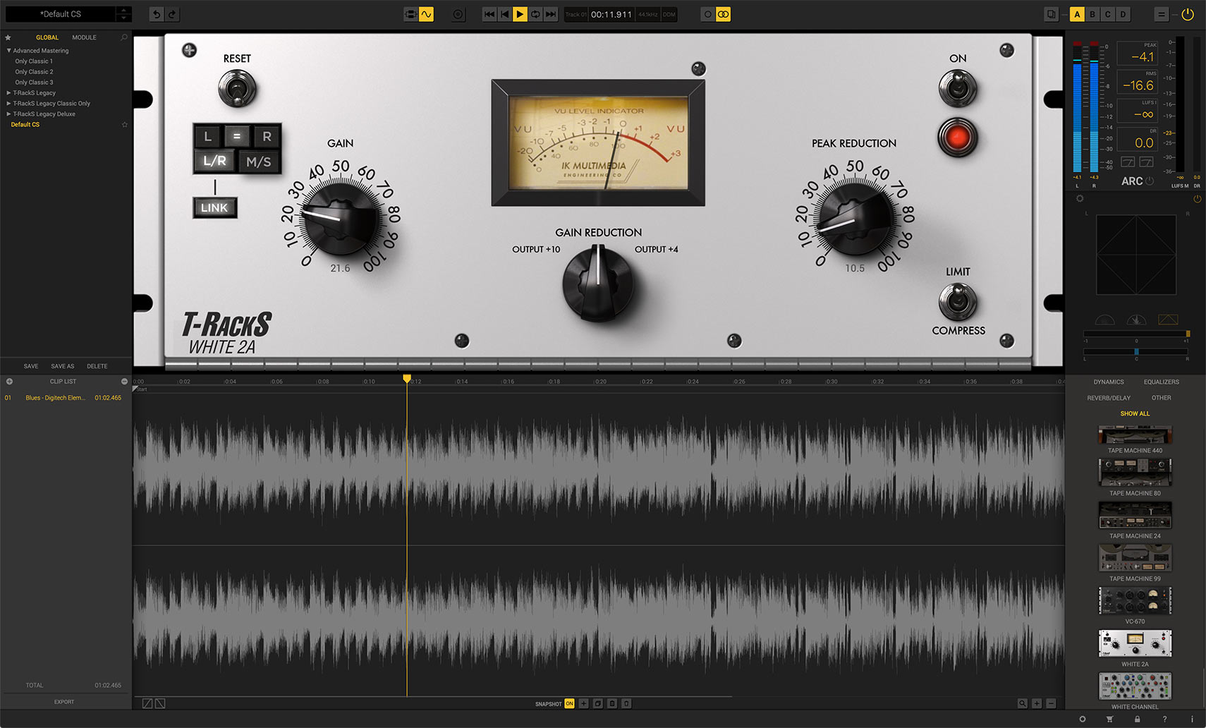This screenshot has width=1206, height=728.
Task: Click the waveform zoom magnifier icon
Action: (1022, 703)
